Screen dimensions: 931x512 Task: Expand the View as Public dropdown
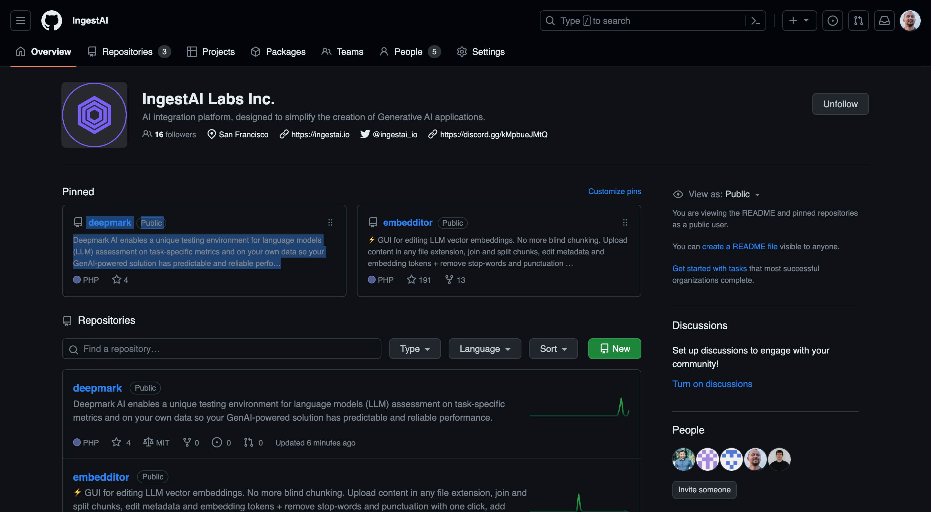717,194
